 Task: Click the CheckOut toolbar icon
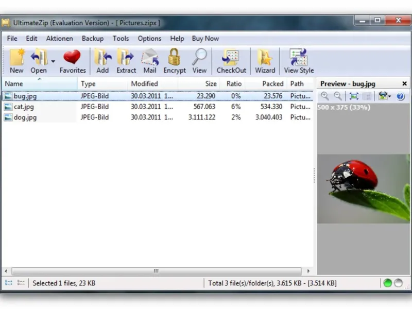(x=230, y=57)
